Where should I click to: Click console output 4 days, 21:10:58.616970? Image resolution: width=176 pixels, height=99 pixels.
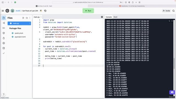point(117,95)
